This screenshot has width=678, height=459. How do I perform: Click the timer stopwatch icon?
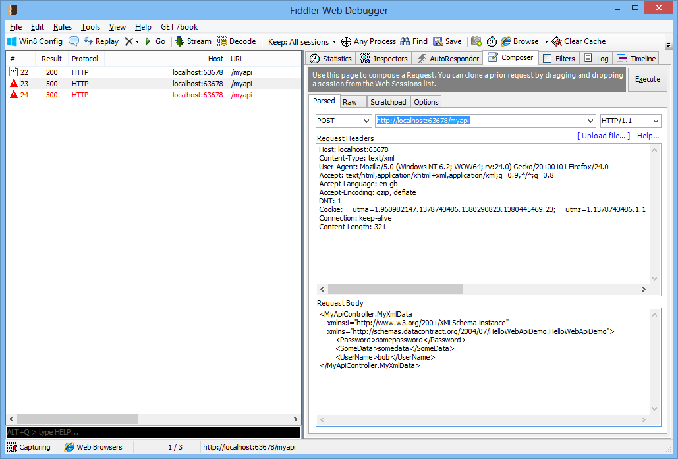(492, 41)
